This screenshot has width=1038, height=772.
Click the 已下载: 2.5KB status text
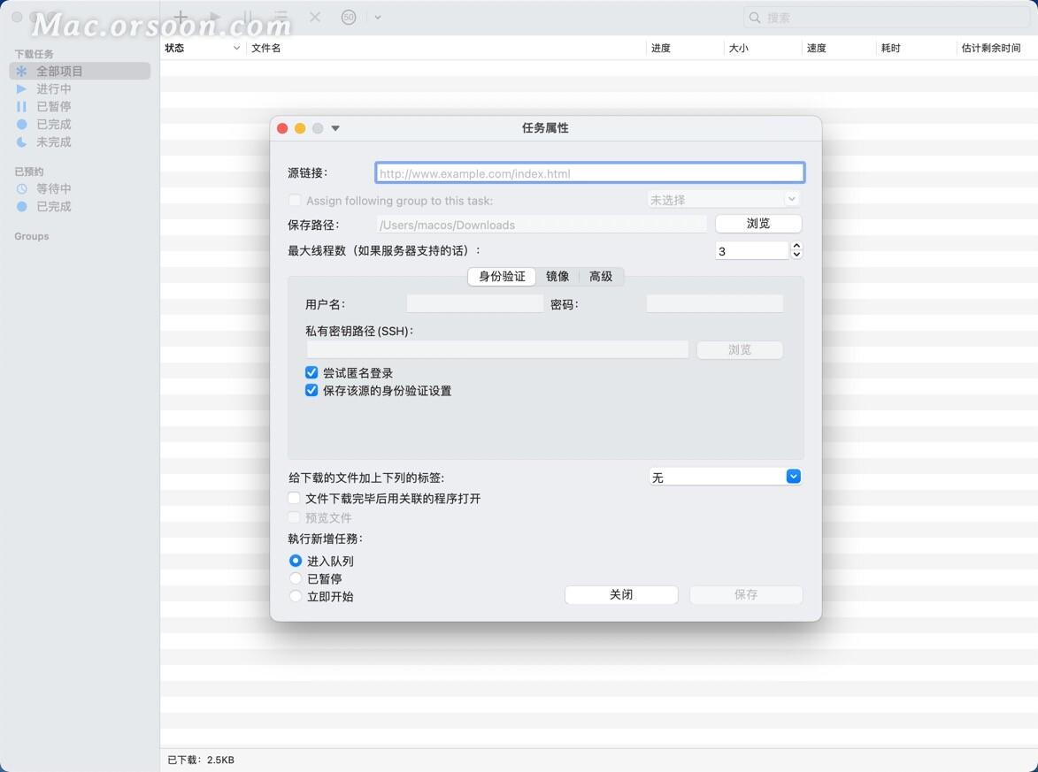(x=201, y=761)
